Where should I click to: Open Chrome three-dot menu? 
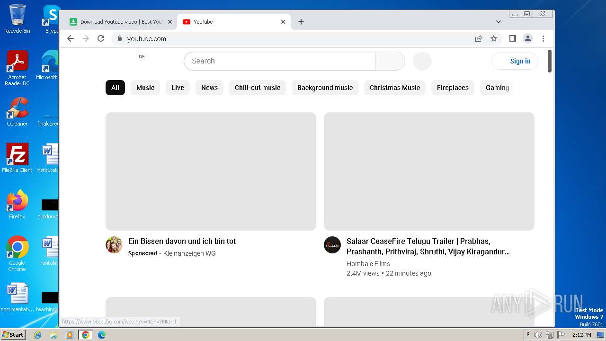[543, 38]
